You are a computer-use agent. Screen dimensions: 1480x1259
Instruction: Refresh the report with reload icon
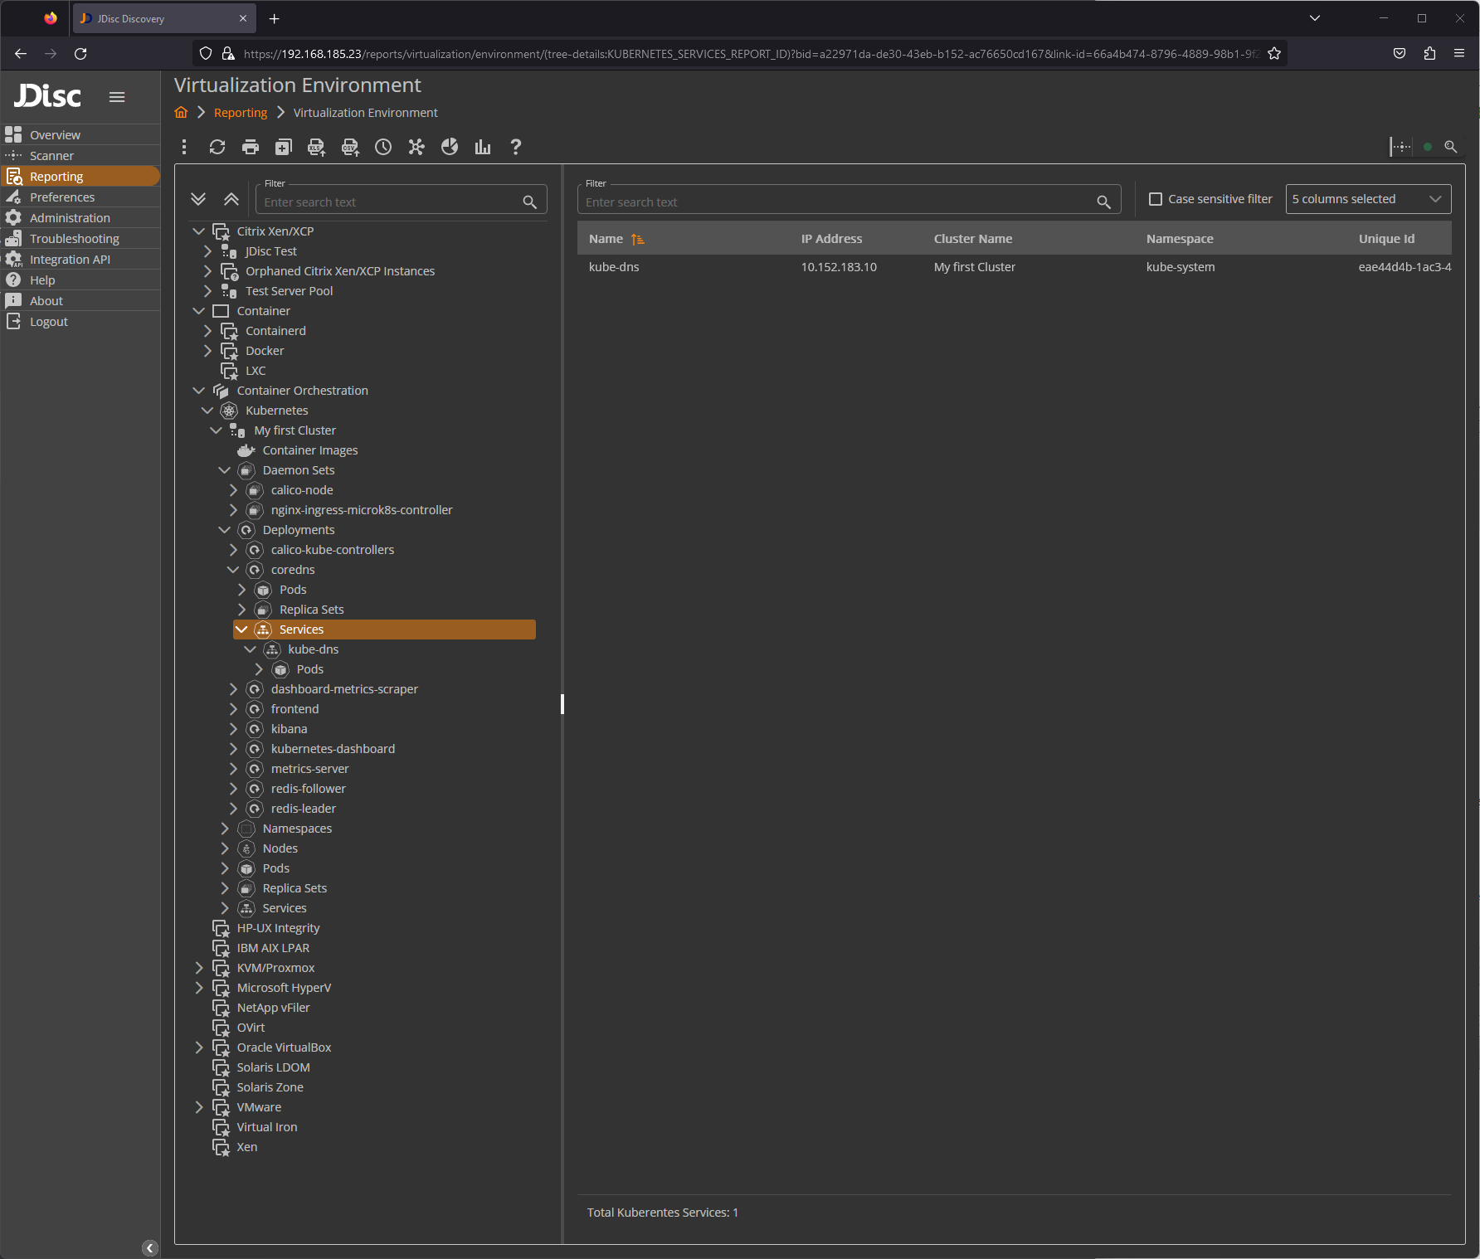tap(217, 147)
